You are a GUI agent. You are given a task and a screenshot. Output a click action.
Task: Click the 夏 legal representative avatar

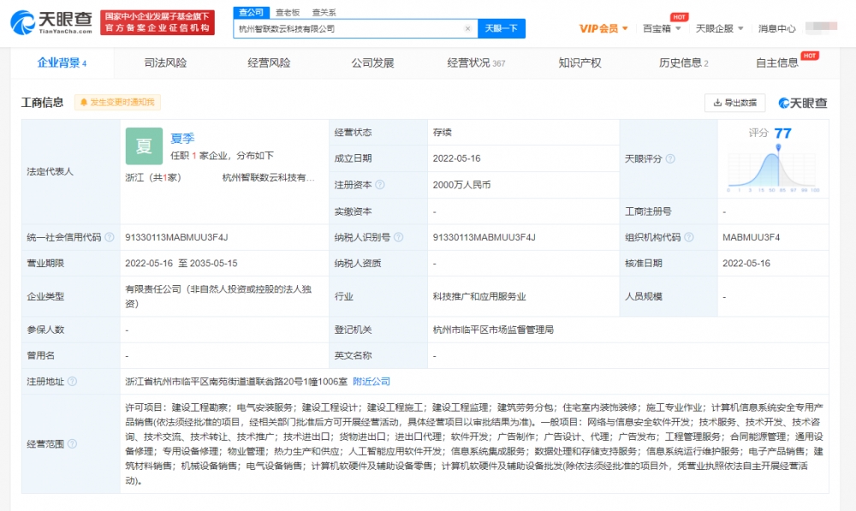[144, 146]
